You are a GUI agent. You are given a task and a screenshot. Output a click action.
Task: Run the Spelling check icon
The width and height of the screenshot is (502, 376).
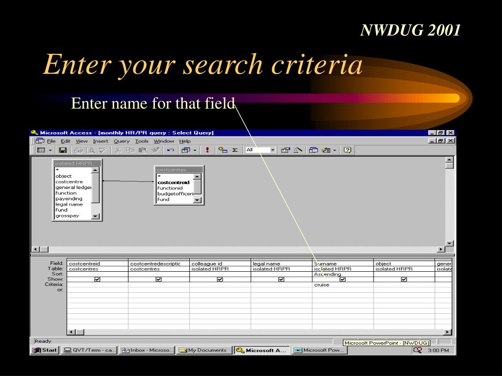coord(102,150)
